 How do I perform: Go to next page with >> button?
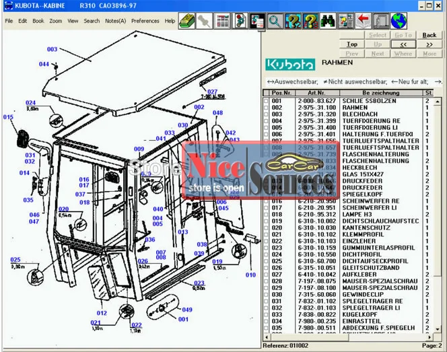tap(429, 44)
